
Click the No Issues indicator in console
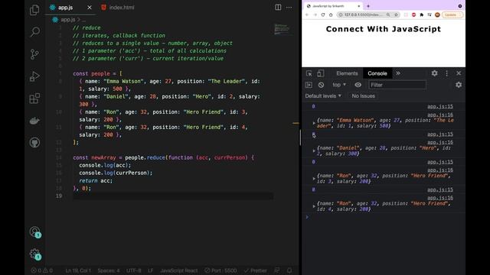point(363,96)
